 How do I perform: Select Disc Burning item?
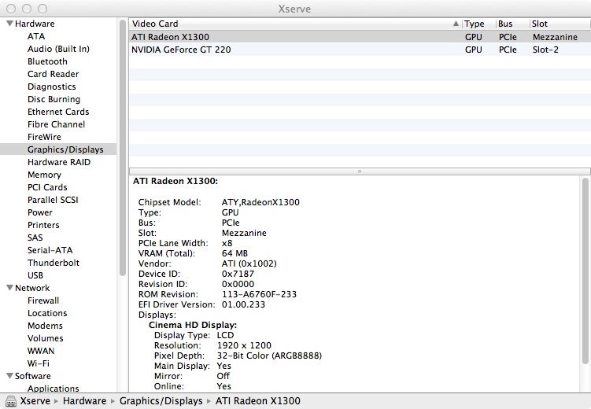coord(54,99)
